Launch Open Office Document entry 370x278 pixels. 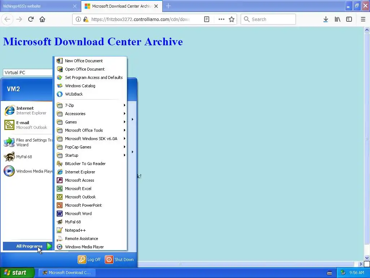[x=91, y=69]
